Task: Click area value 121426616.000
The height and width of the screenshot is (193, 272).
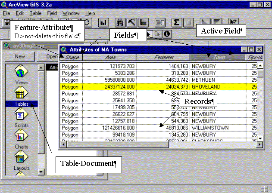Action: 118,128
